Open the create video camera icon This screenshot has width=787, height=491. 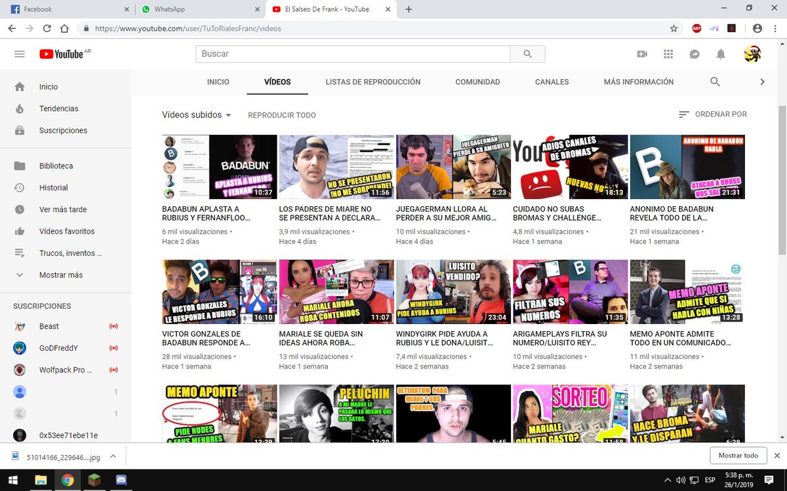tap(642, 54)
